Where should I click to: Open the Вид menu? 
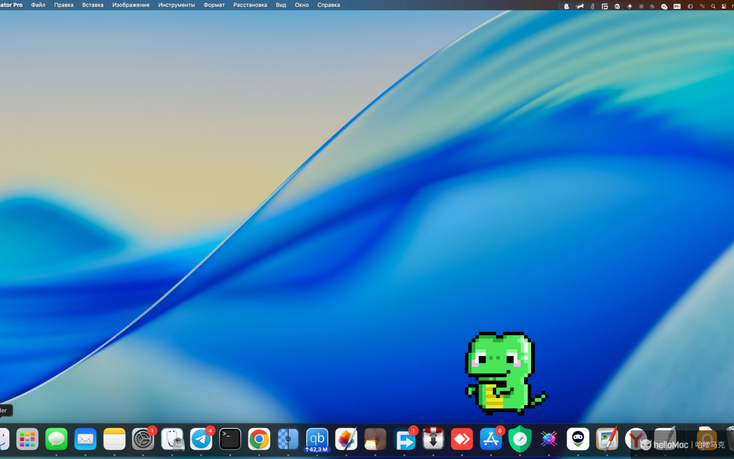[281, 5]
